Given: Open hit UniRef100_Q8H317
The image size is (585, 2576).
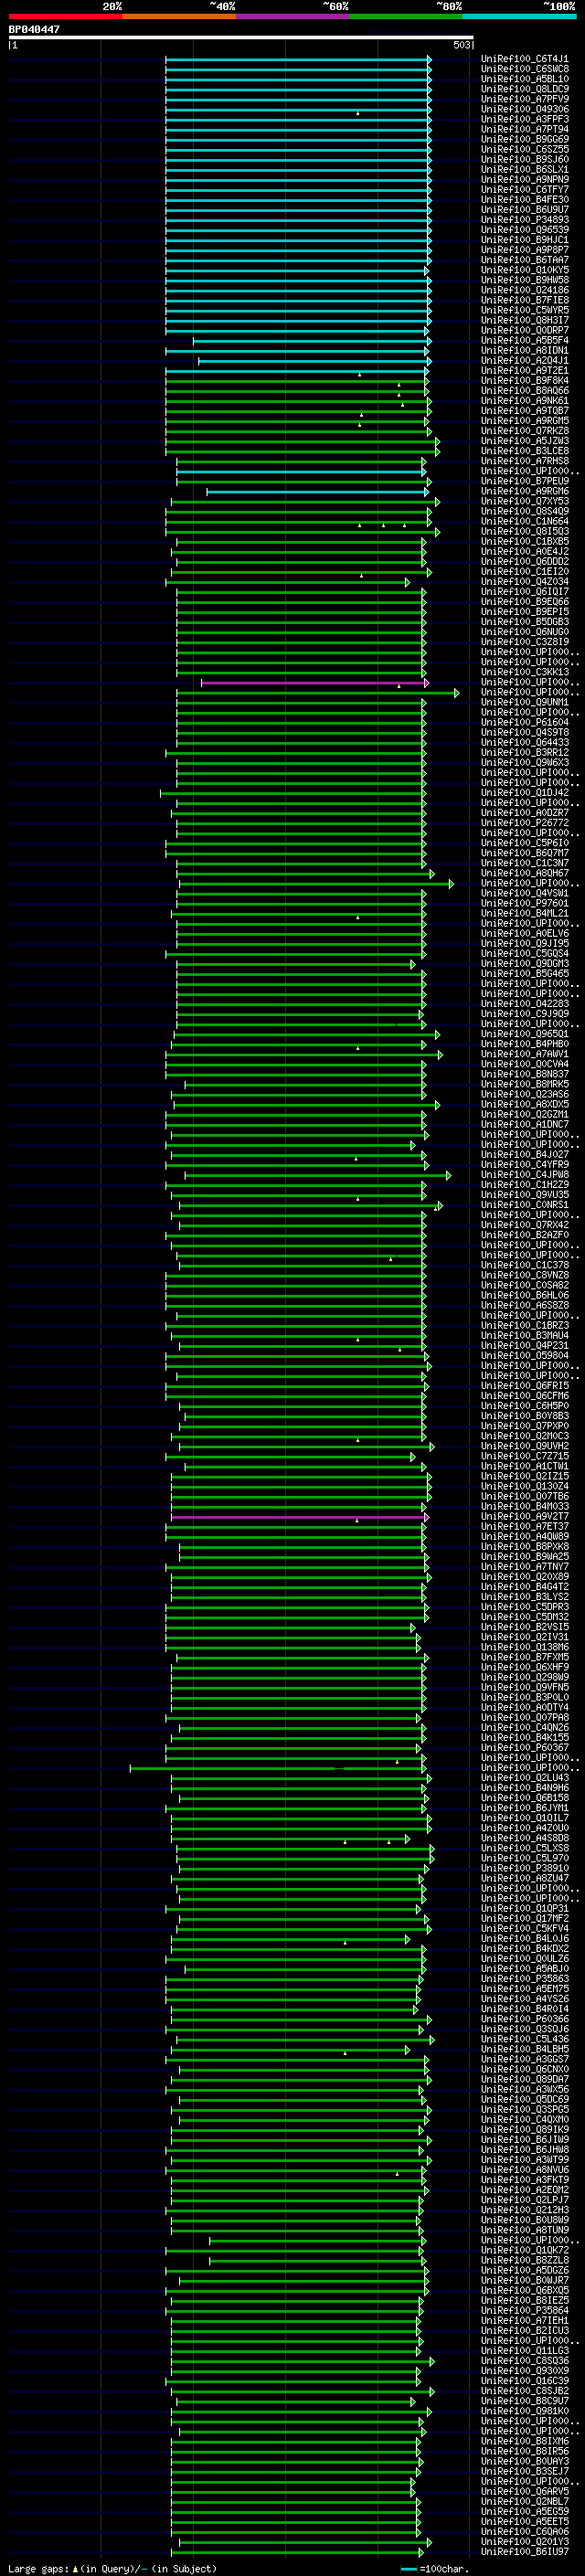Looking at the screenshot, I should click(x=525, y=320).
